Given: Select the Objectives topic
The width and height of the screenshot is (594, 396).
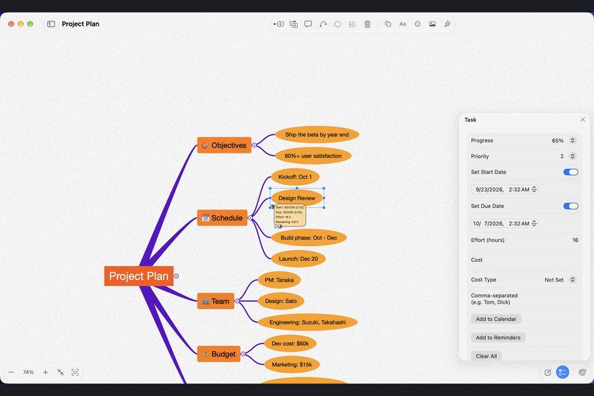Looking at the screenshot, I should point(224,145).
